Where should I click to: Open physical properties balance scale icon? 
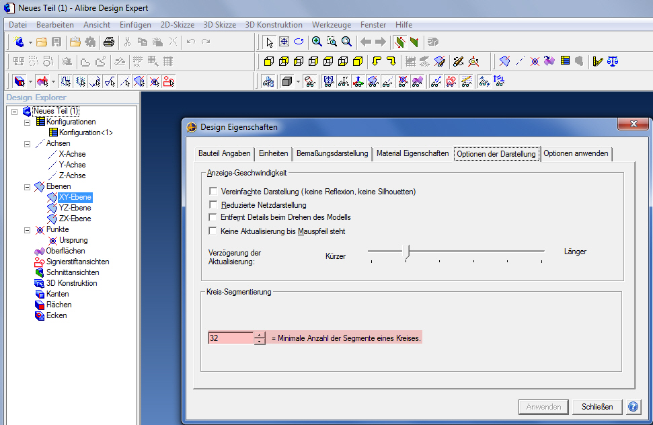[x=613, y=62]
